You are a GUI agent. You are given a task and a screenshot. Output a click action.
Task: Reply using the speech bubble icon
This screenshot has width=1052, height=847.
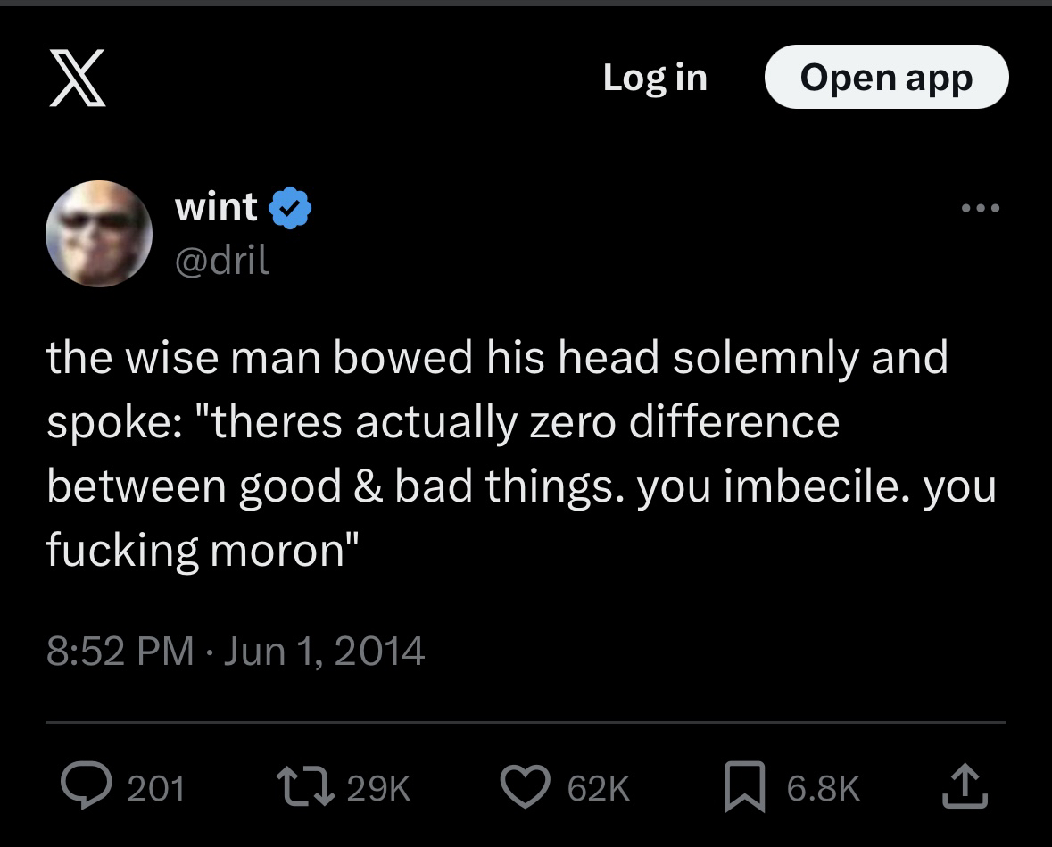pos(83,786)
